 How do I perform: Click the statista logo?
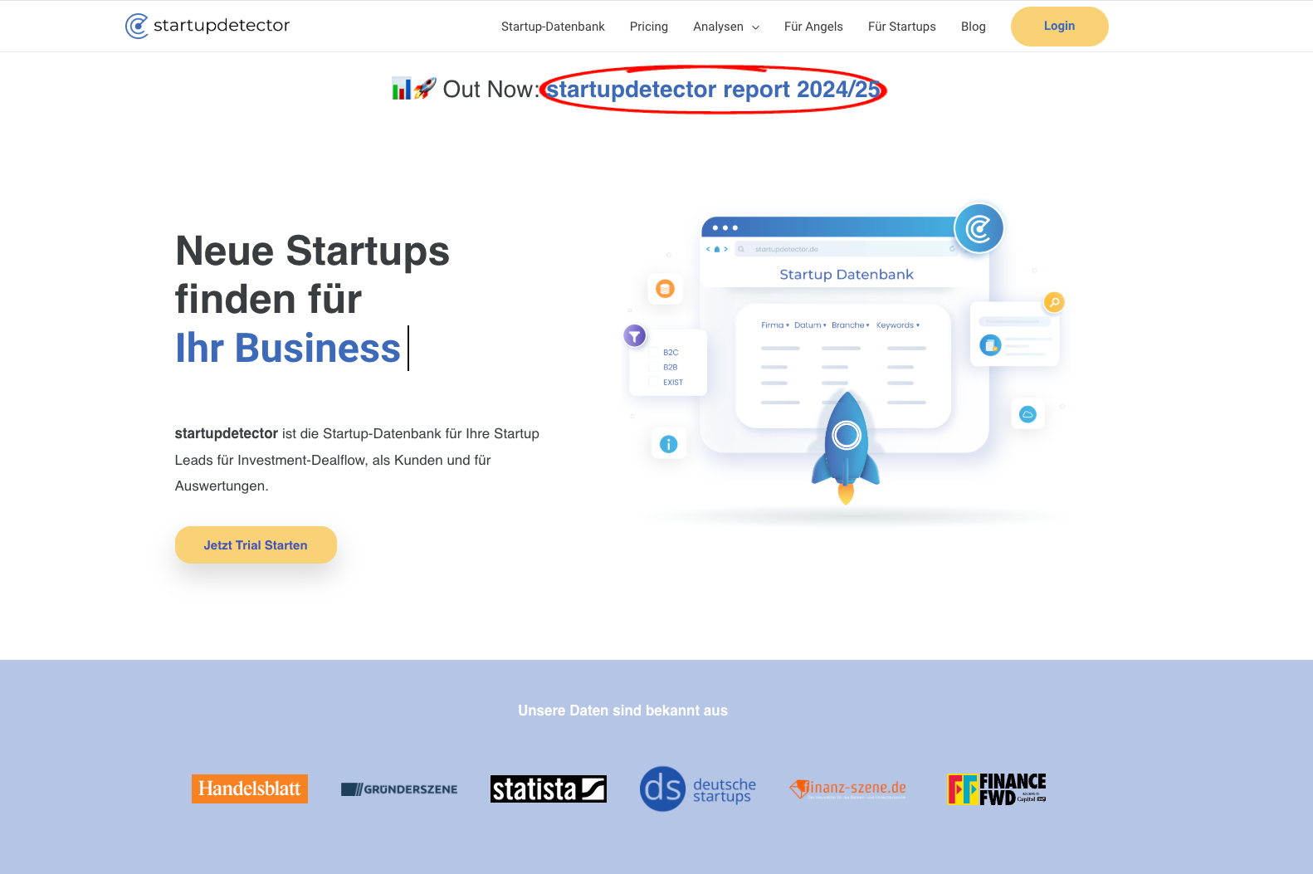pyautogui.click(x=549, y=789)
